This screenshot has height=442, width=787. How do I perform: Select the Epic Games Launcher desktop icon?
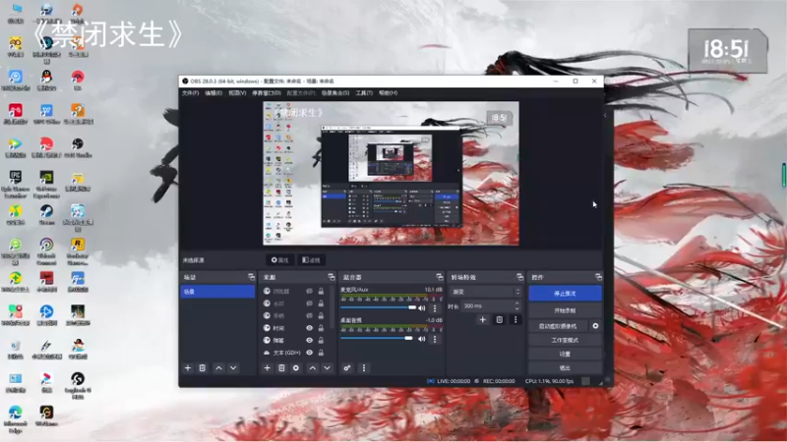pyautogui.click(x=16, y=184)
